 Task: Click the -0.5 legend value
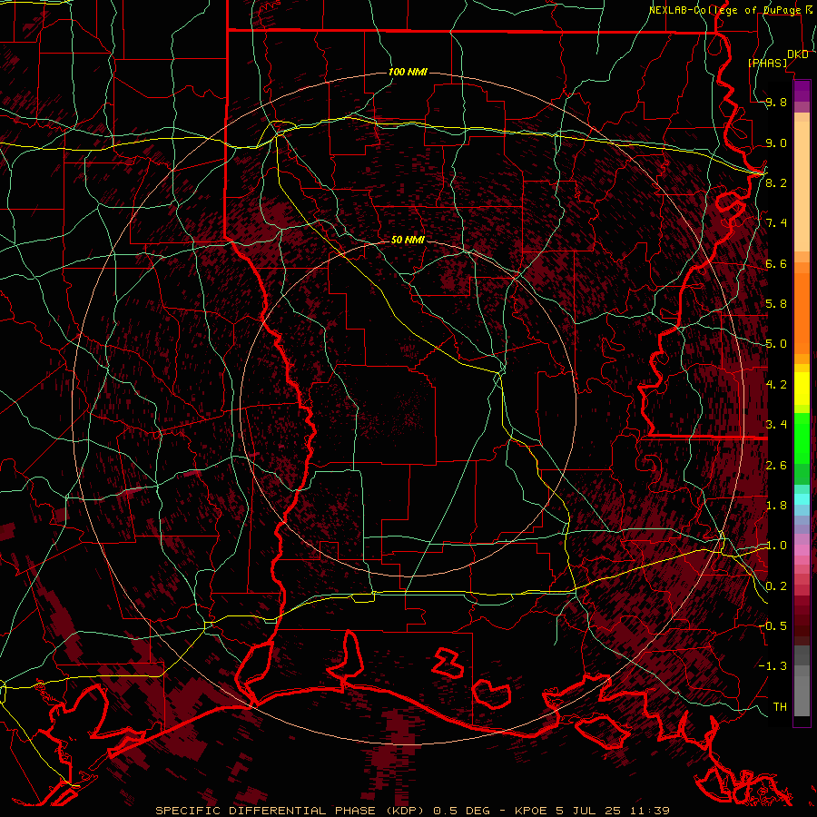tap(773, 626)
